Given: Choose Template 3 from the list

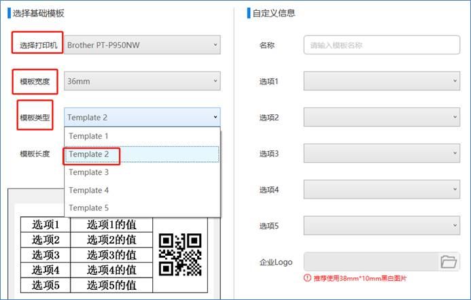Looking at the screenshot, I should pyautogui.click(x=142, y=172).
